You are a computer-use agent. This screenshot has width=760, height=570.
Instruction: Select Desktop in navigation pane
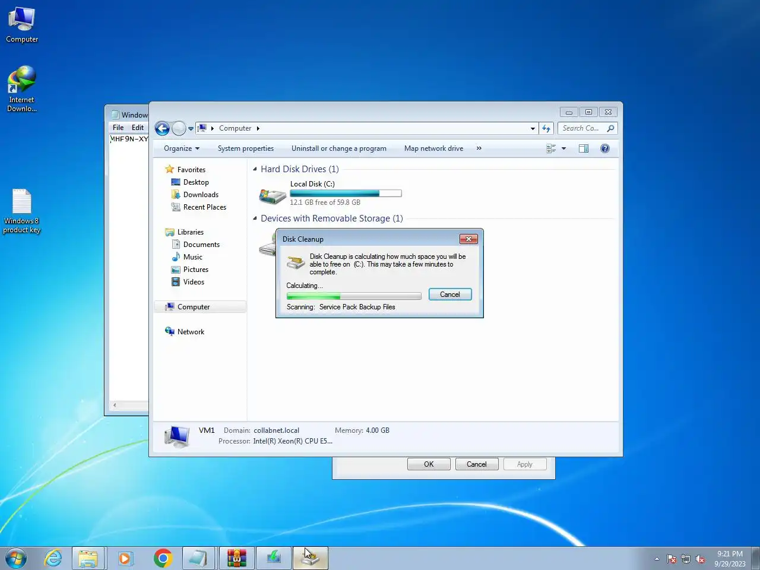click(x=196, y=182)
